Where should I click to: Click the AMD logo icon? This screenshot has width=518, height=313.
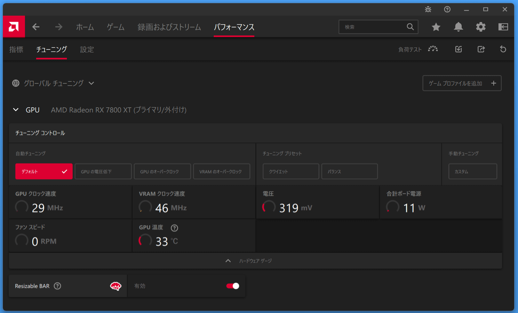[14, 27]
